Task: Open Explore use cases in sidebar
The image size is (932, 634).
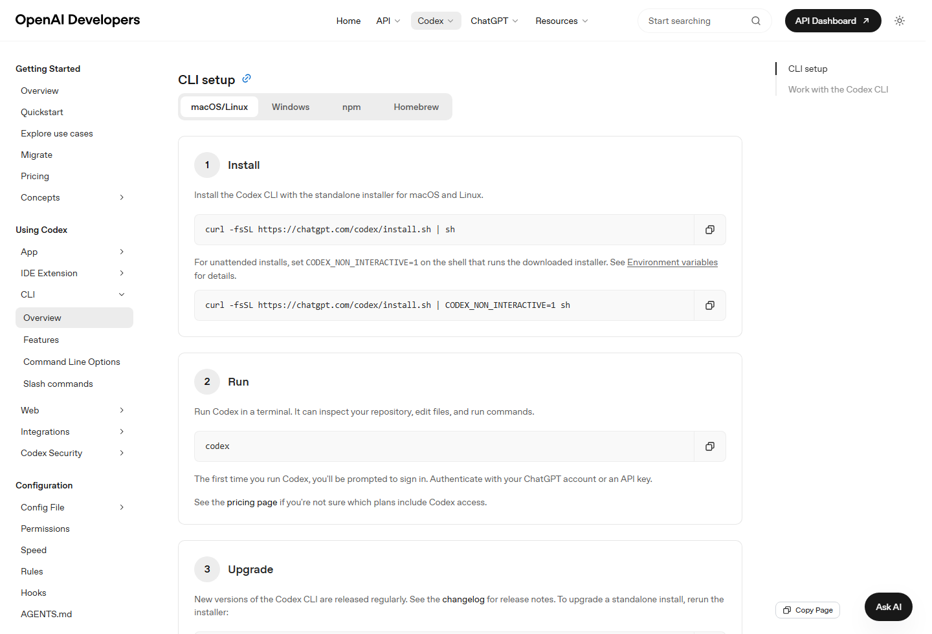Action: click(57, 133)
